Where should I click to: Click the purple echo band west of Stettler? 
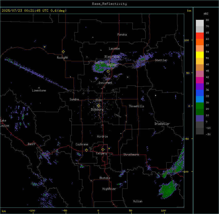(143, 60)
